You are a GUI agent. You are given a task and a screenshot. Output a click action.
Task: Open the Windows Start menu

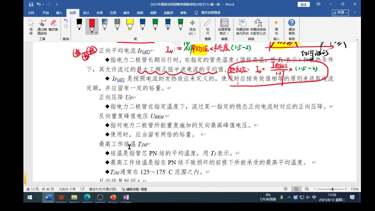point(30,197)
